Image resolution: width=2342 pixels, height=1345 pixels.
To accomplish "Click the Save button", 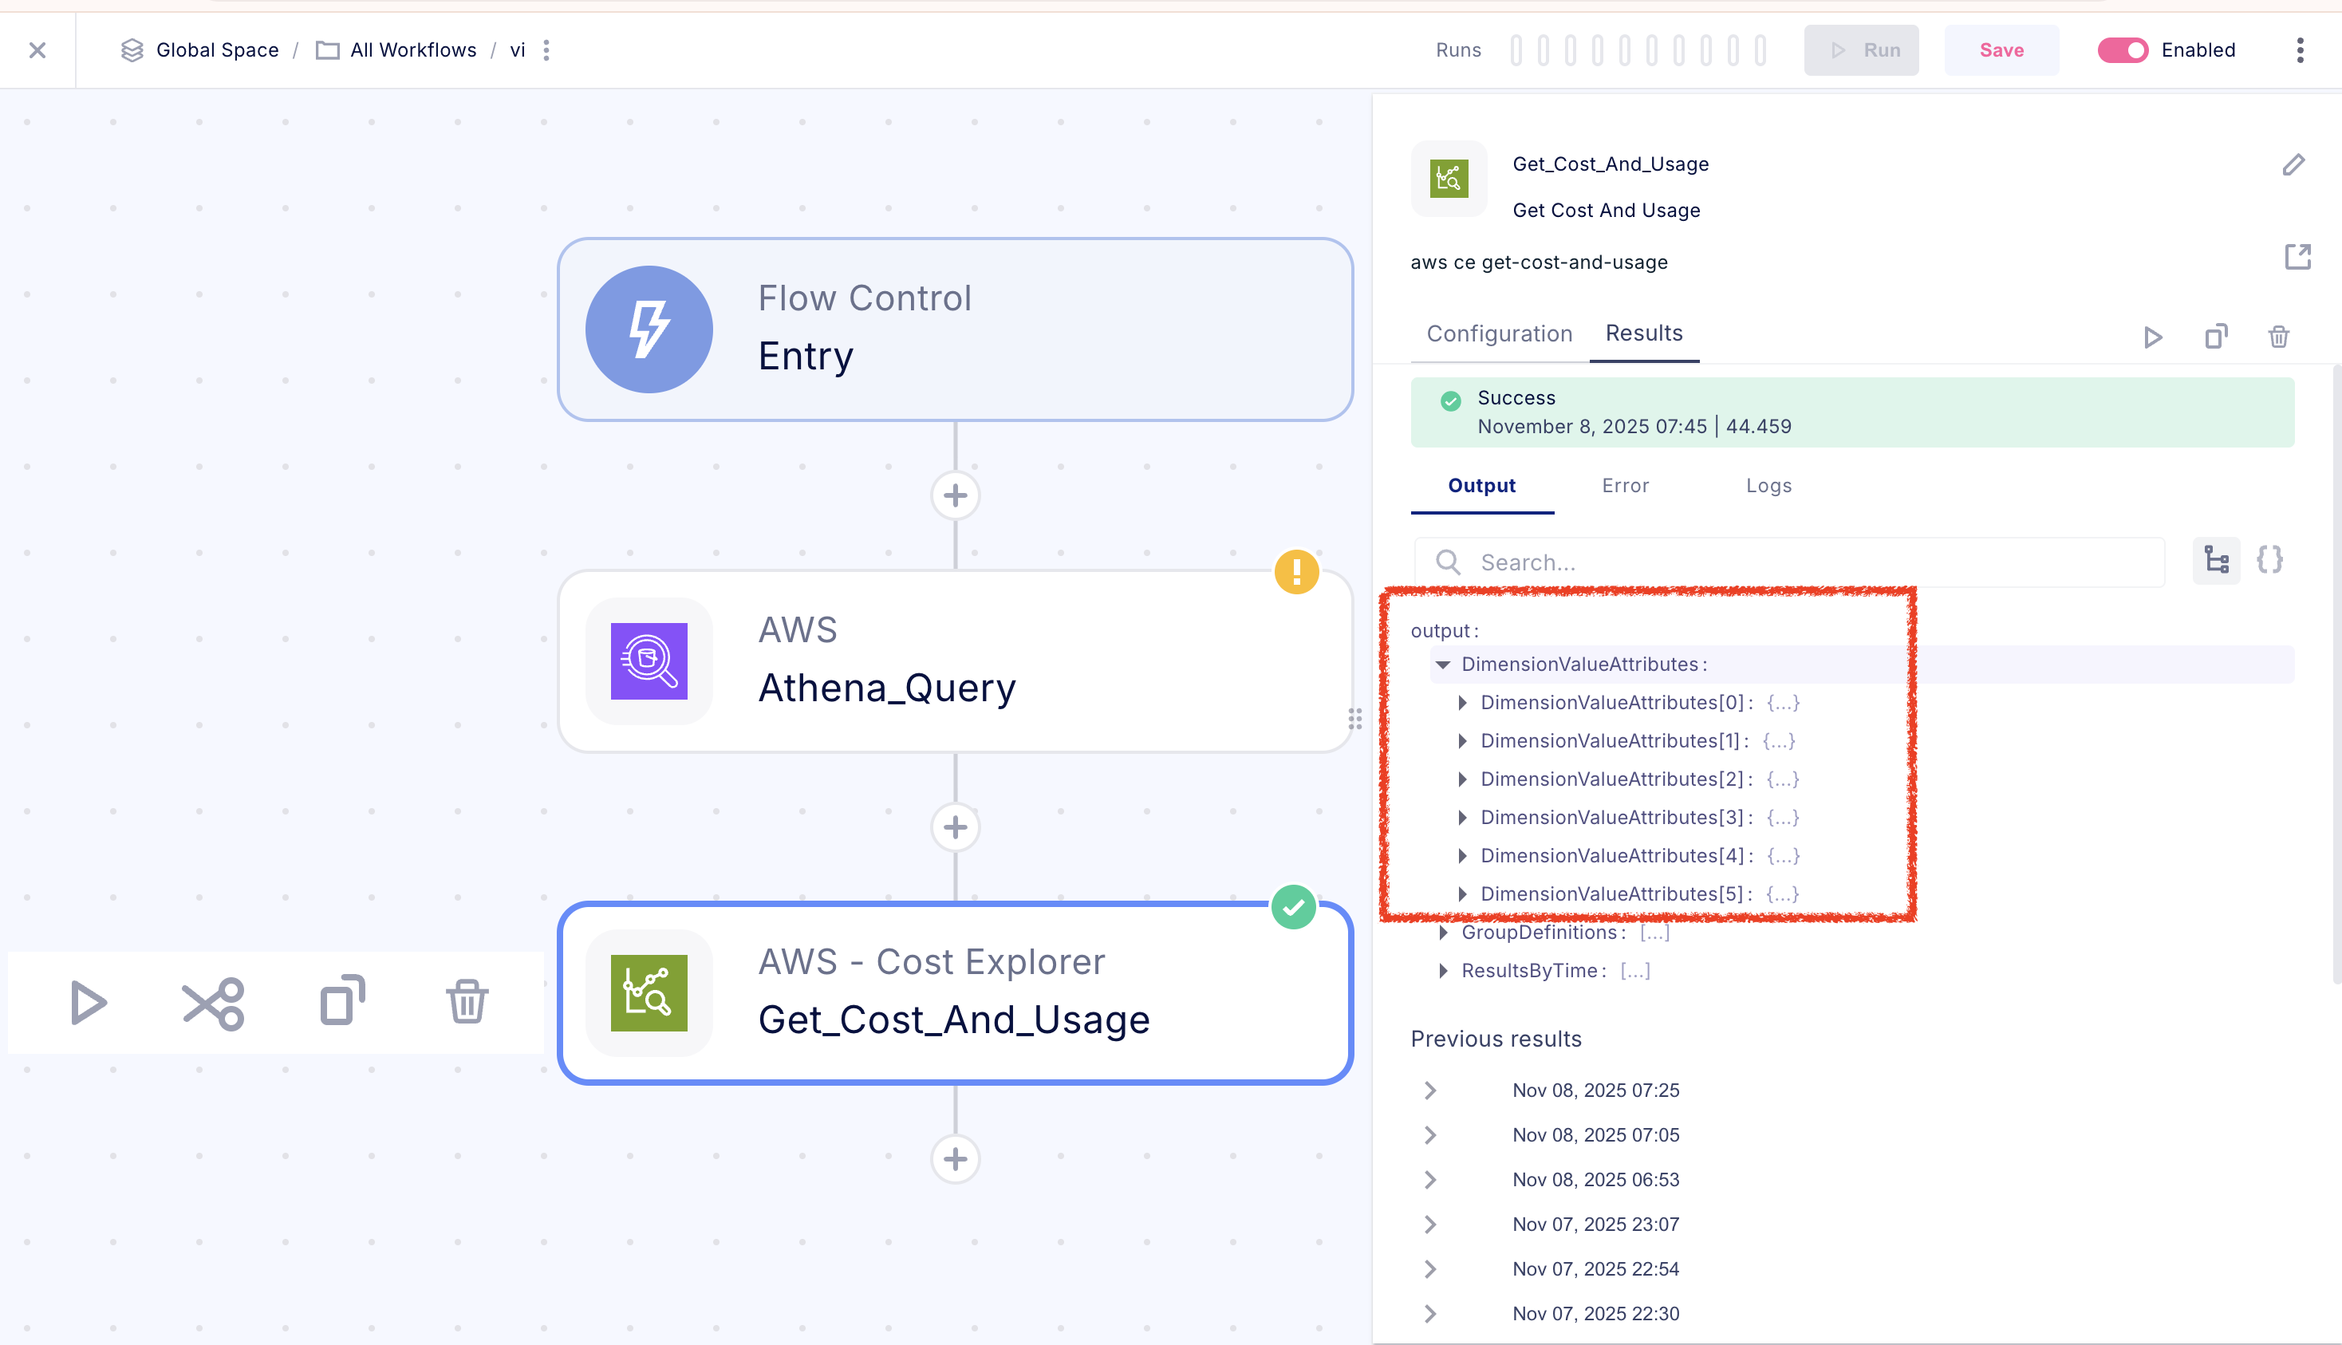I will coord(2001,50).
